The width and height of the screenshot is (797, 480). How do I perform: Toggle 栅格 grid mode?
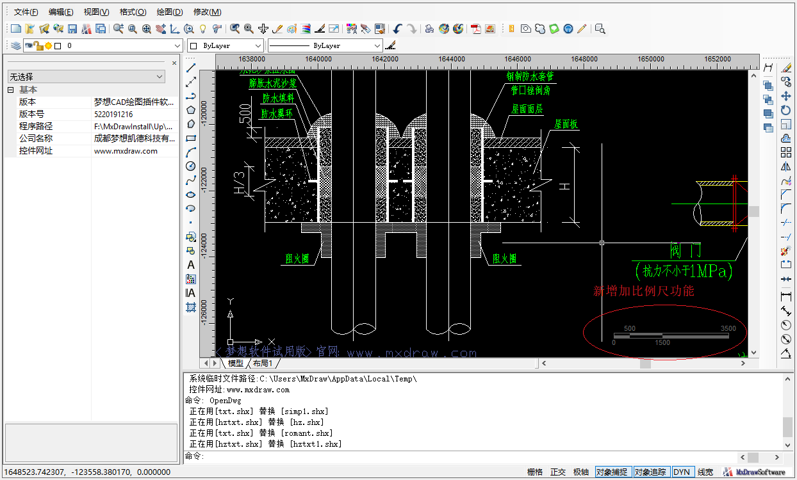(535, 472)
